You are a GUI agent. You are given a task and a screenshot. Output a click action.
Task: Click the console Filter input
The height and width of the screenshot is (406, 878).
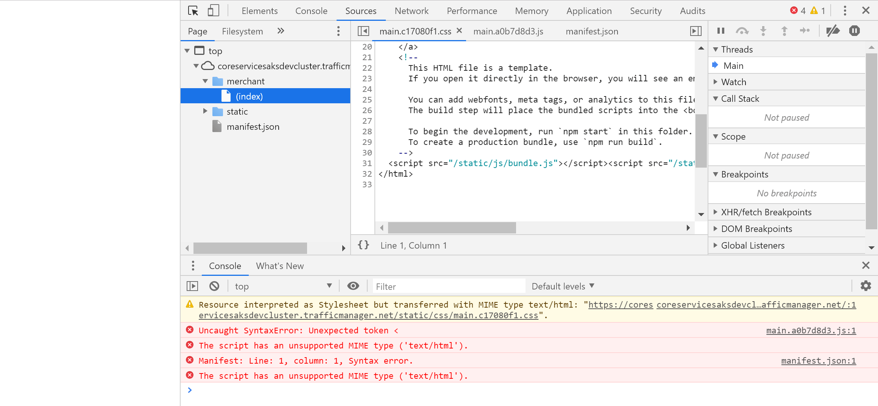point(449,286)
